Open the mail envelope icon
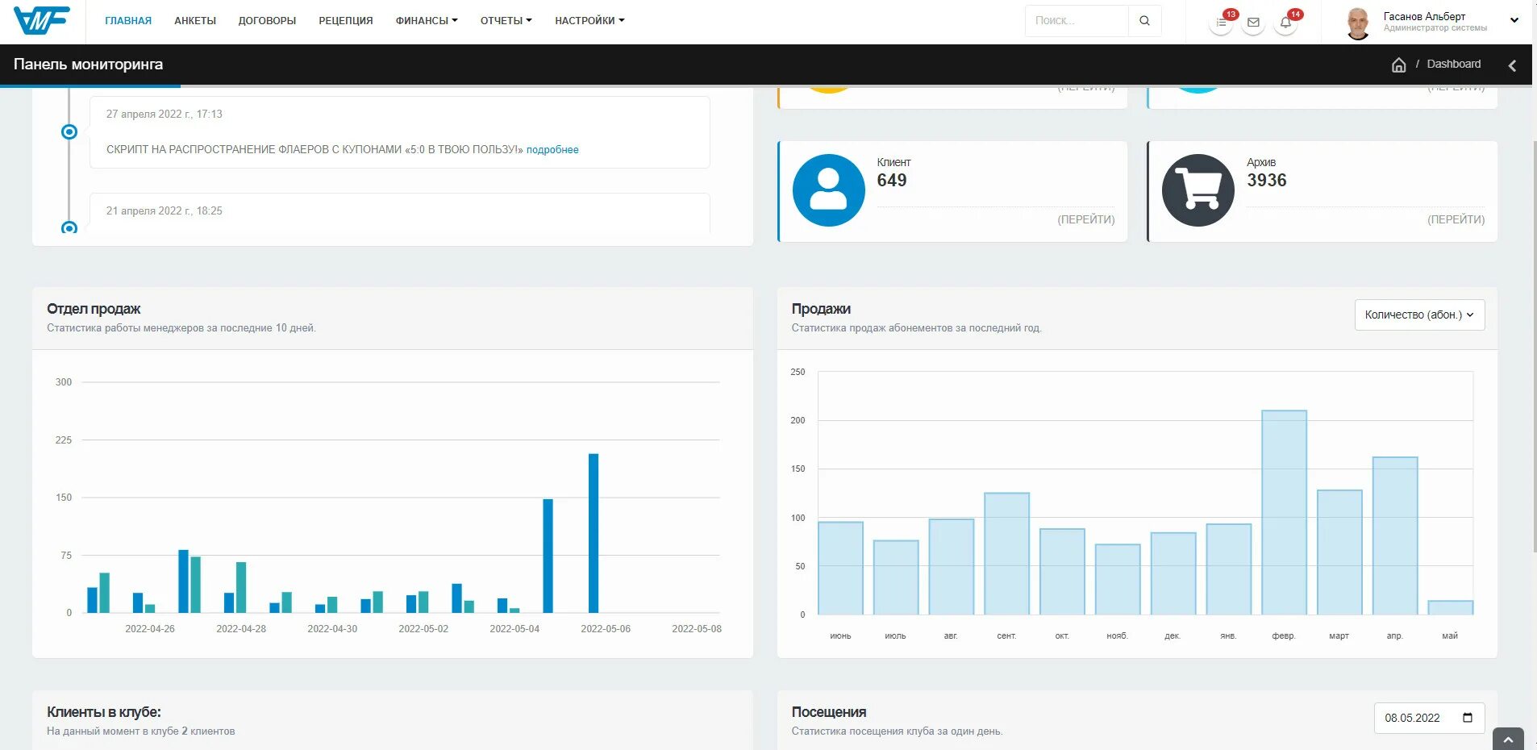This screenshot has height=750, width=1537. point(1253,23)
